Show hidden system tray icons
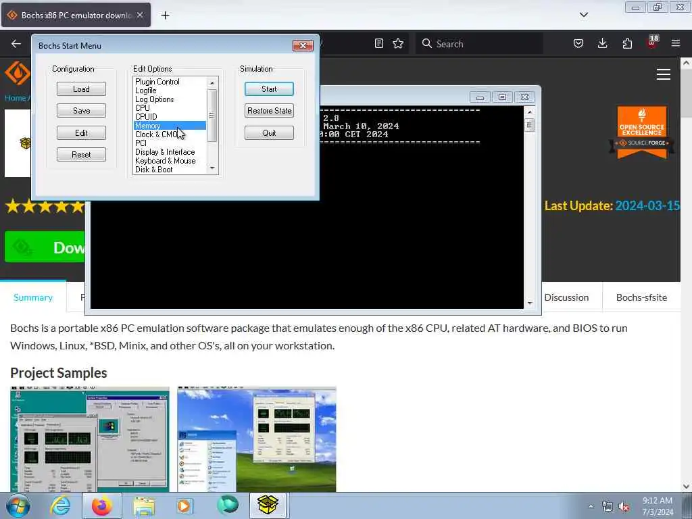This screenshot has width=692, height=519. [x=591, y=507]
